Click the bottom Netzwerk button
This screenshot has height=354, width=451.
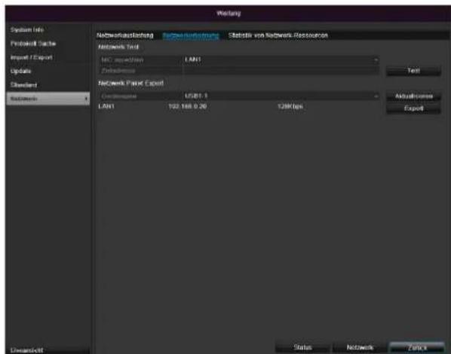pyautogui.click(x=360, y=348)
